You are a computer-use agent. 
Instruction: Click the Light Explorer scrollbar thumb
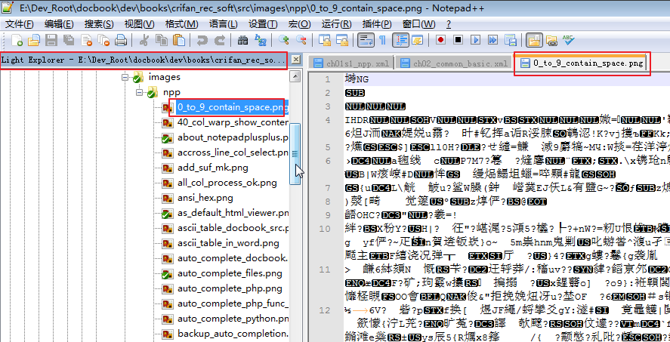(x=295, y=154)
